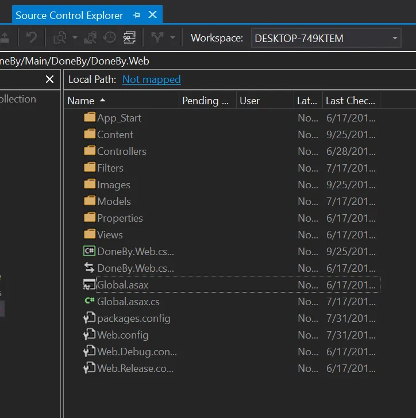Expand the Compare dropdown arrow
This screenshot has height=418, width=416.
coord(75,38)
